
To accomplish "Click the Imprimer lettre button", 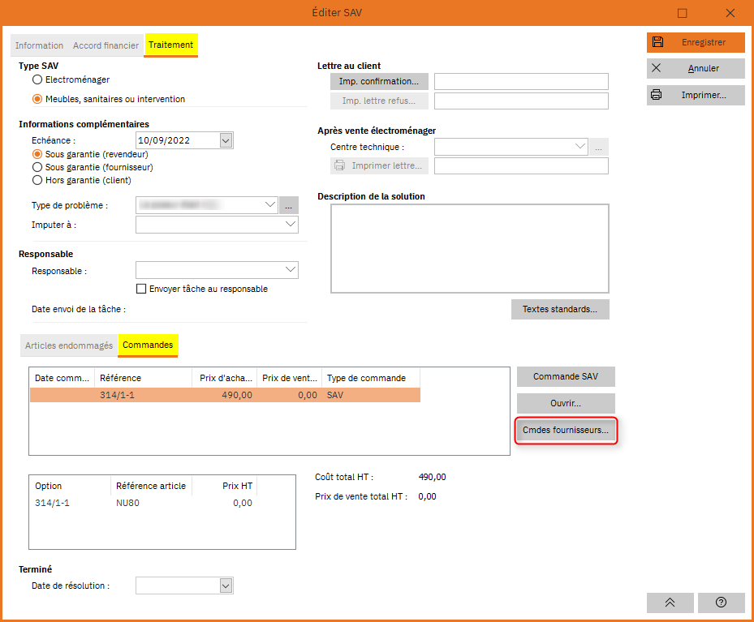I will 379,165.
